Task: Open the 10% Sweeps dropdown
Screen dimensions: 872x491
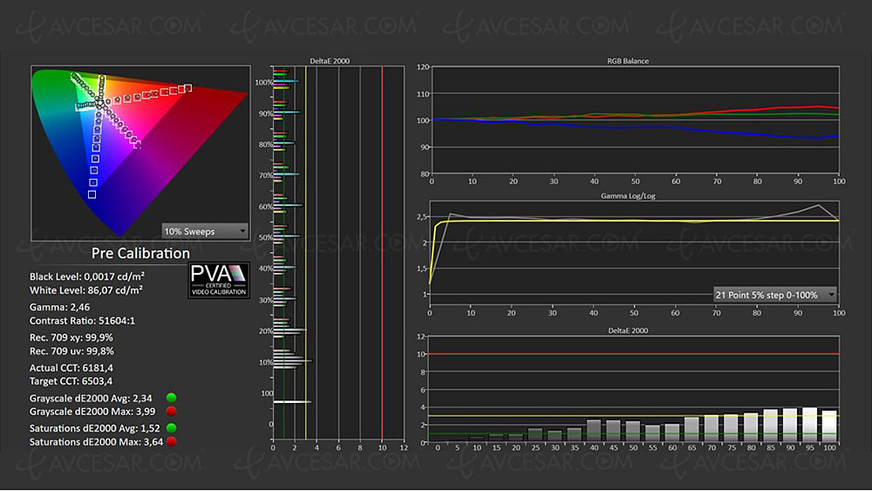Action: coord(204,231)
